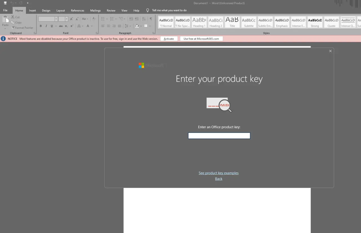Screen dimensions: 361x233
Task: Toggle Show/Hide paragraph marks
Action: (151, 19)
